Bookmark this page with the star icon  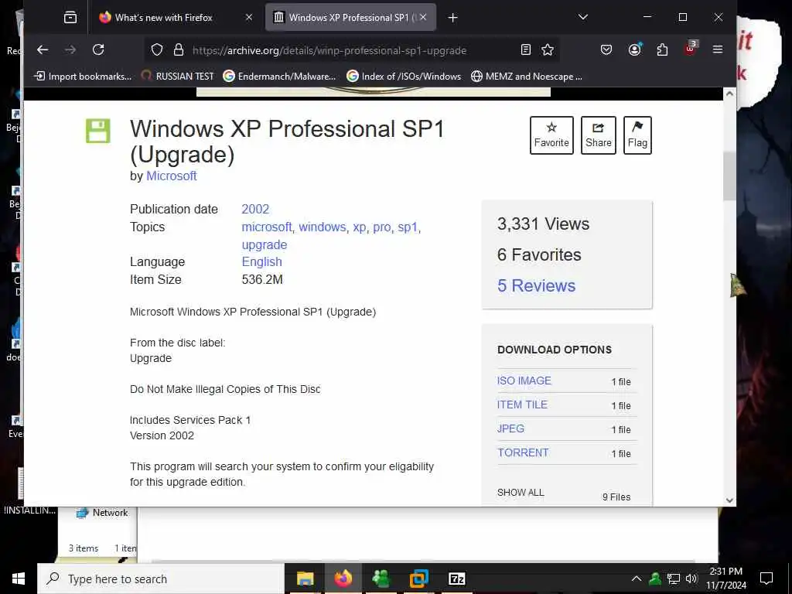[x=548, y=49]
